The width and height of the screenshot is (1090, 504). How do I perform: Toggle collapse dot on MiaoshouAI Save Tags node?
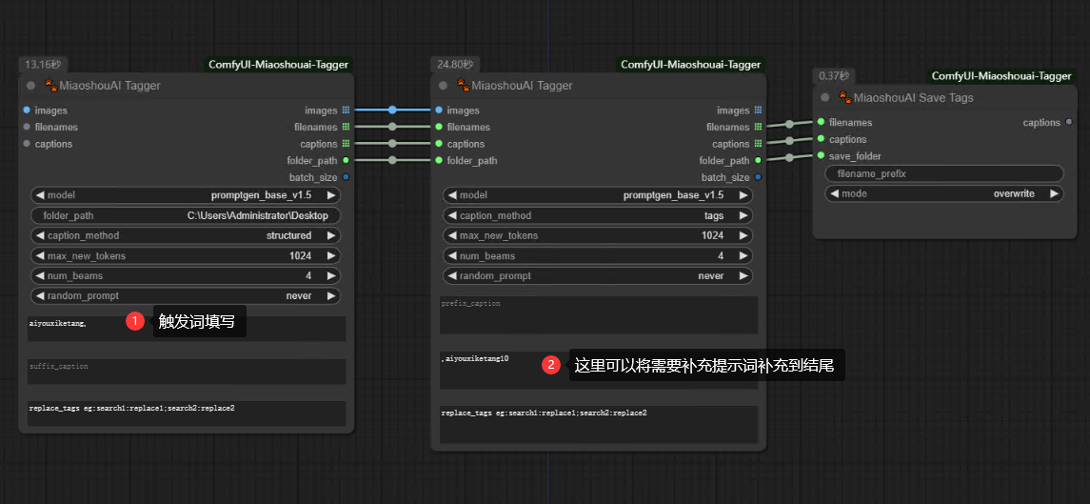(824, 97)
